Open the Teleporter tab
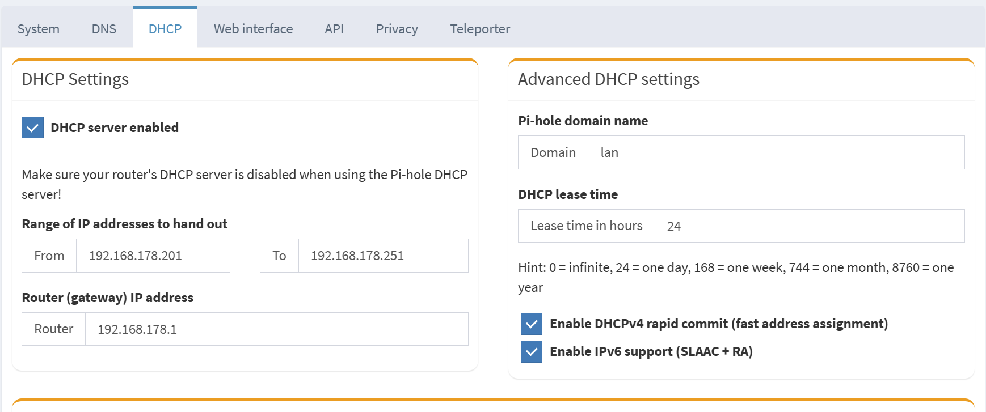 (480, 29)
